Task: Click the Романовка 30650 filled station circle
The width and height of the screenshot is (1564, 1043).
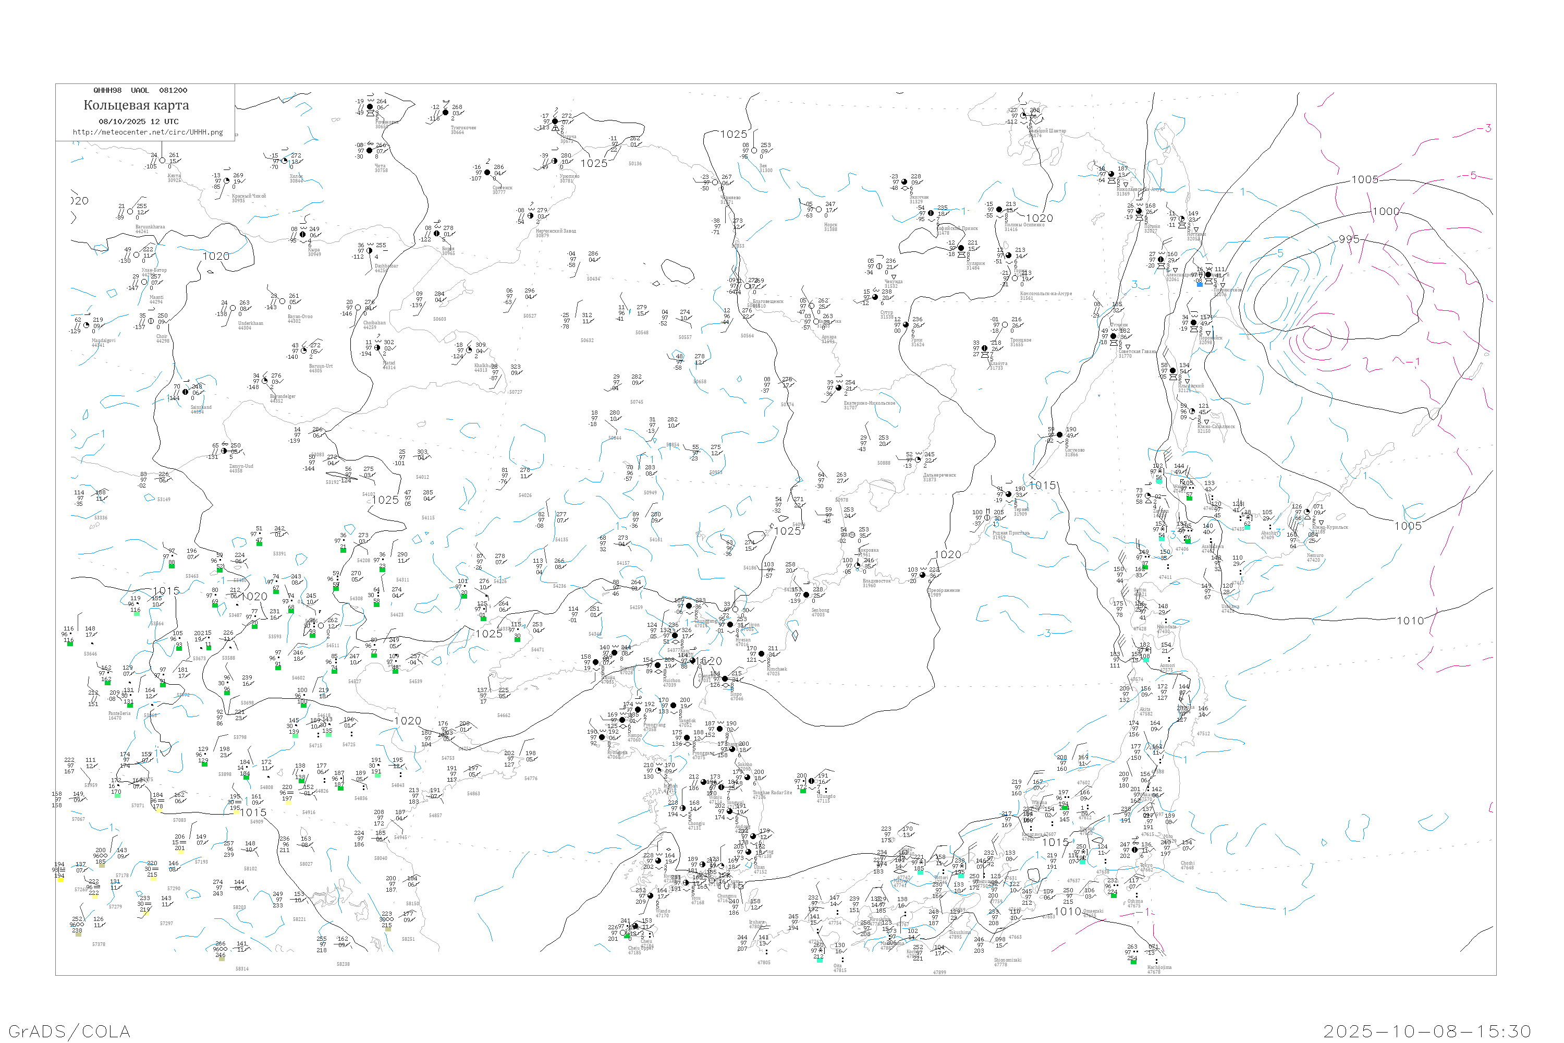Action: 370,106
